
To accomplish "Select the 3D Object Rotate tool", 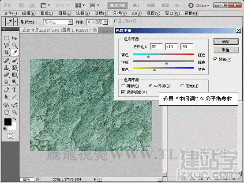I will point(6,105).
